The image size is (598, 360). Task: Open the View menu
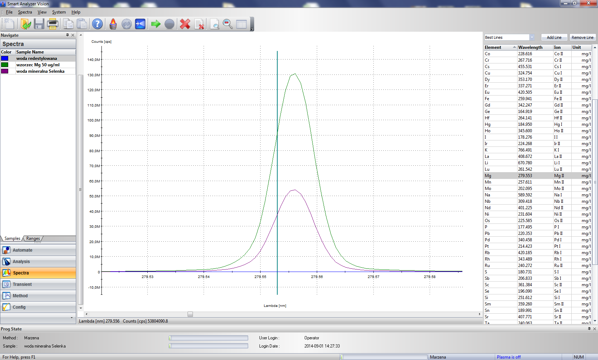42,12
